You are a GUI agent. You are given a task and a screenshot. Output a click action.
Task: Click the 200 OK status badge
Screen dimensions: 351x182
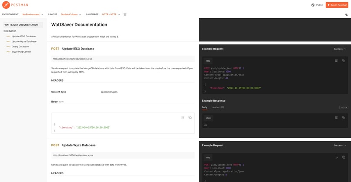point(344,108)
